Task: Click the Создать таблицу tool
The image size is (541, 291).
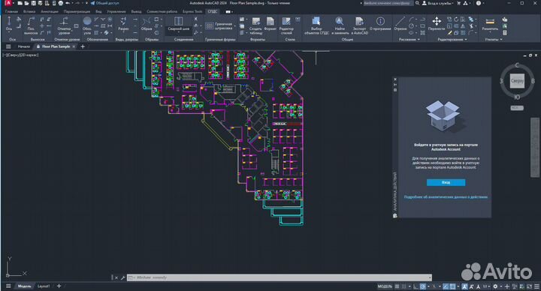Action: pos(255,25)
